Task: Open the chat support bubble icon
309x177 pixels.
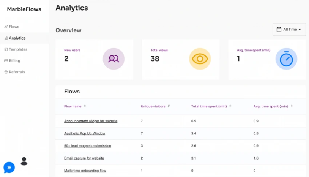Action: [x=9, y=168]
